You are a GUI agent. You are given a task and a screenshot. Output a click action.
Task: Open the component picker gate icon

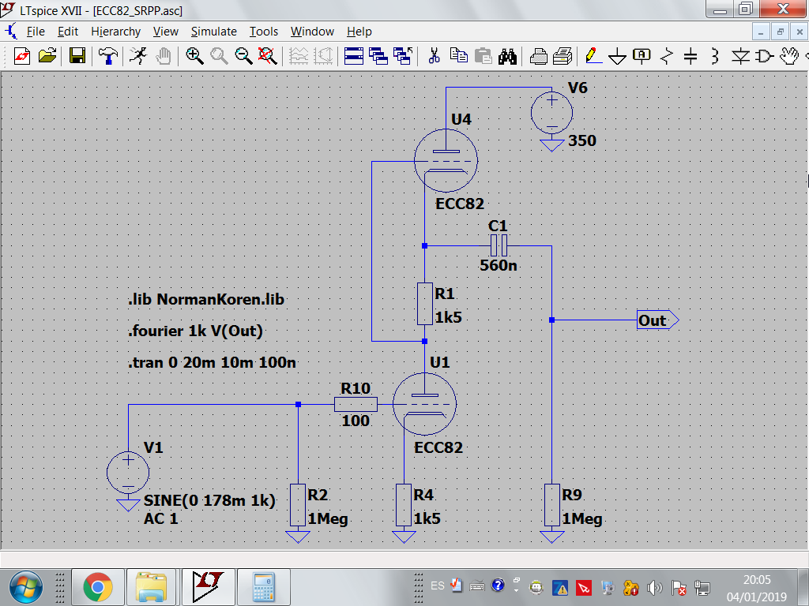765,56
